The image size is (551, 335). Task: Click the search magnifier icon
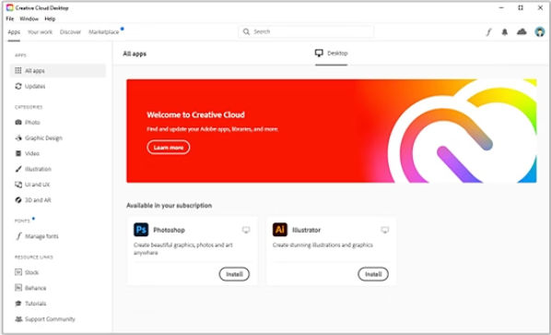pyautogui.click(x=246, y=31)
